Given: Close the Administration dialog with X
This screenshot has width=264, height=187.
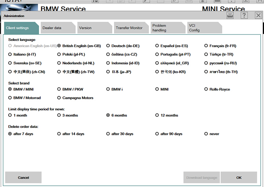Looking at the screenshot, I should (x=258, y=15).
